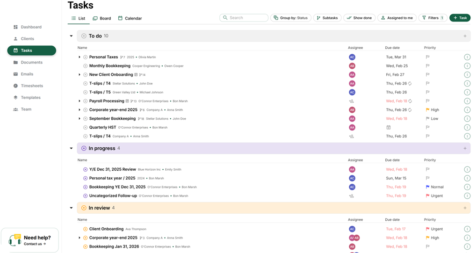Add a task to the To do group with plus icon
This screenshot has width=476, height=253.
tap(464, 36)
